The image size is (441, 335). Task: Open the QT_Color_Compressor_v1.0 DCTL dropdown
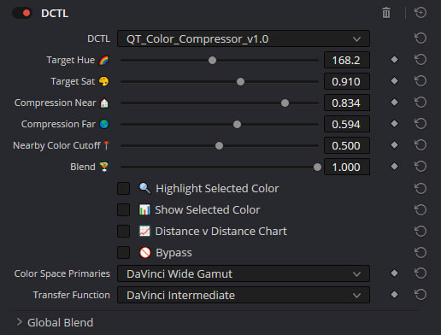pos(244,38)
